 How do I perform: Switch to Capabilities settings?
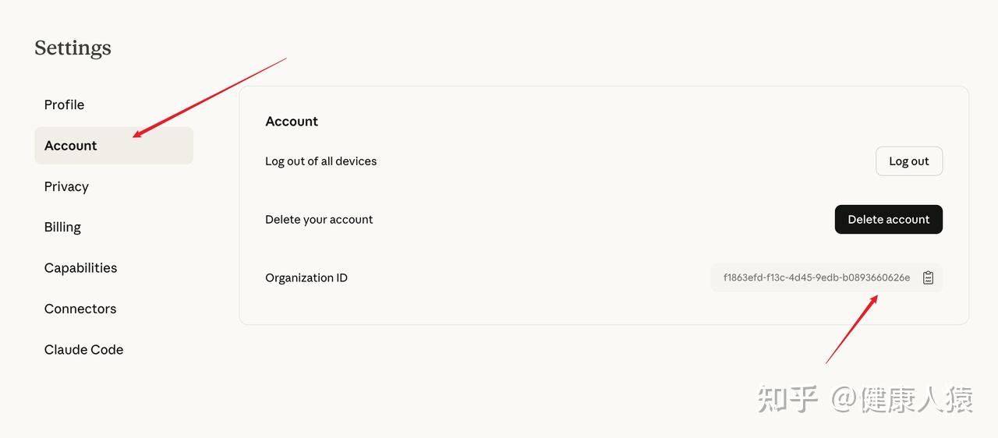pyautogui.click(x=80, y=267)
